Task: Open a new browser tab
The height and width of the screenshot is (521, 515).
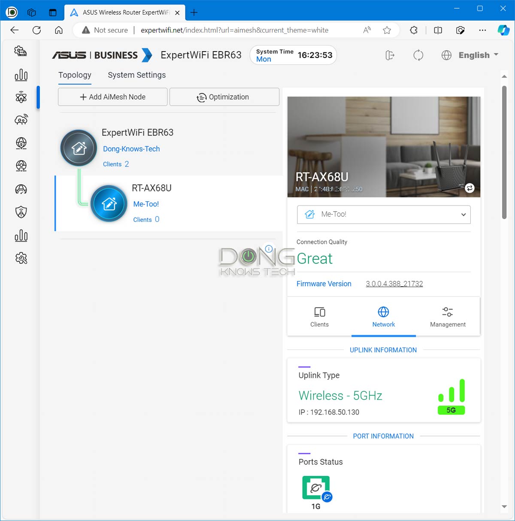Action: (x=194, y=12)
